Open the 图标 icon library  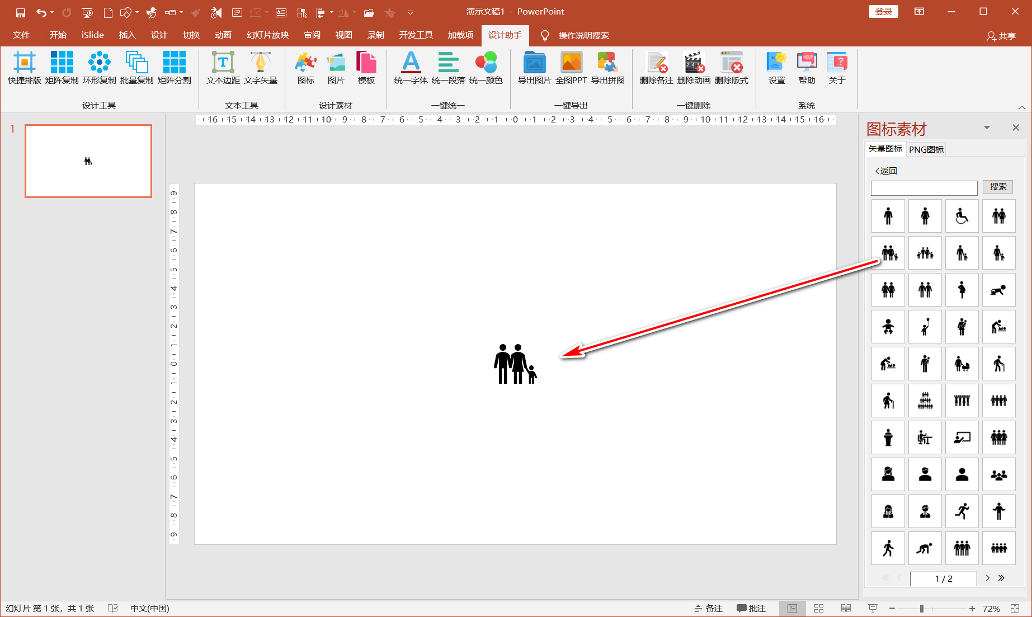click(x=306, y=68)
